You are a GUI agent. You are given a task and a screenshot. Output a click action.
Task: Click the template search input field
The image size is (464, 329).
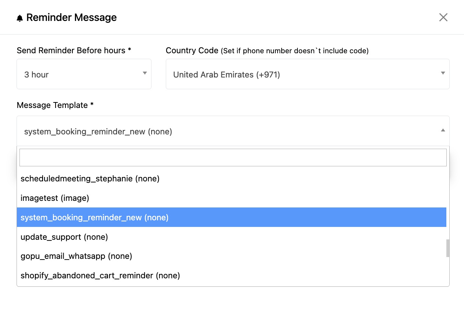pos(233,158)
